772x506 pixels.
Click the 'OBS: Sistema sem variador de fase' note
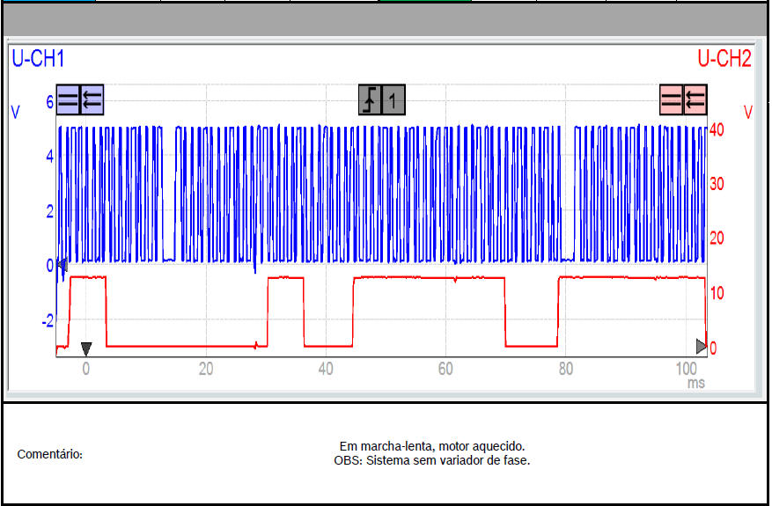[432, 460]
